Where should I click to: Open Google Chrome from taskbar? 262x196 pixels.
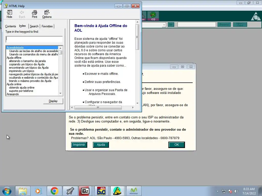[54, 191]
